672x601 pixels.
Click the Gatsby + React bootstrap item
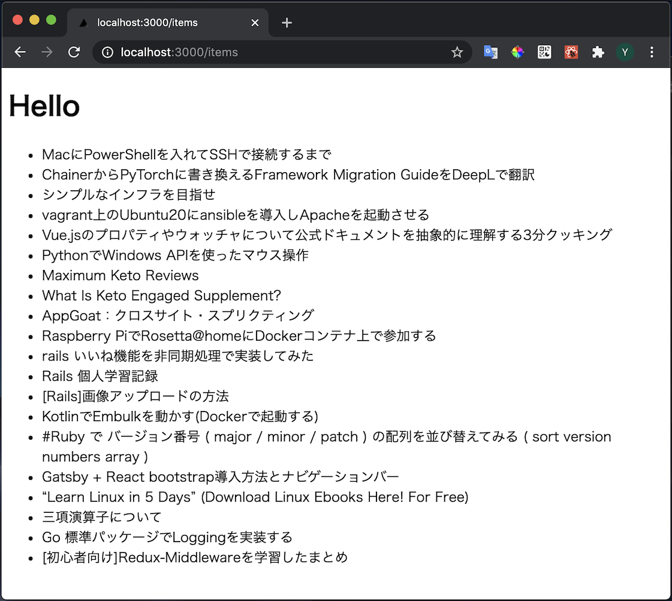click(220, 477)
